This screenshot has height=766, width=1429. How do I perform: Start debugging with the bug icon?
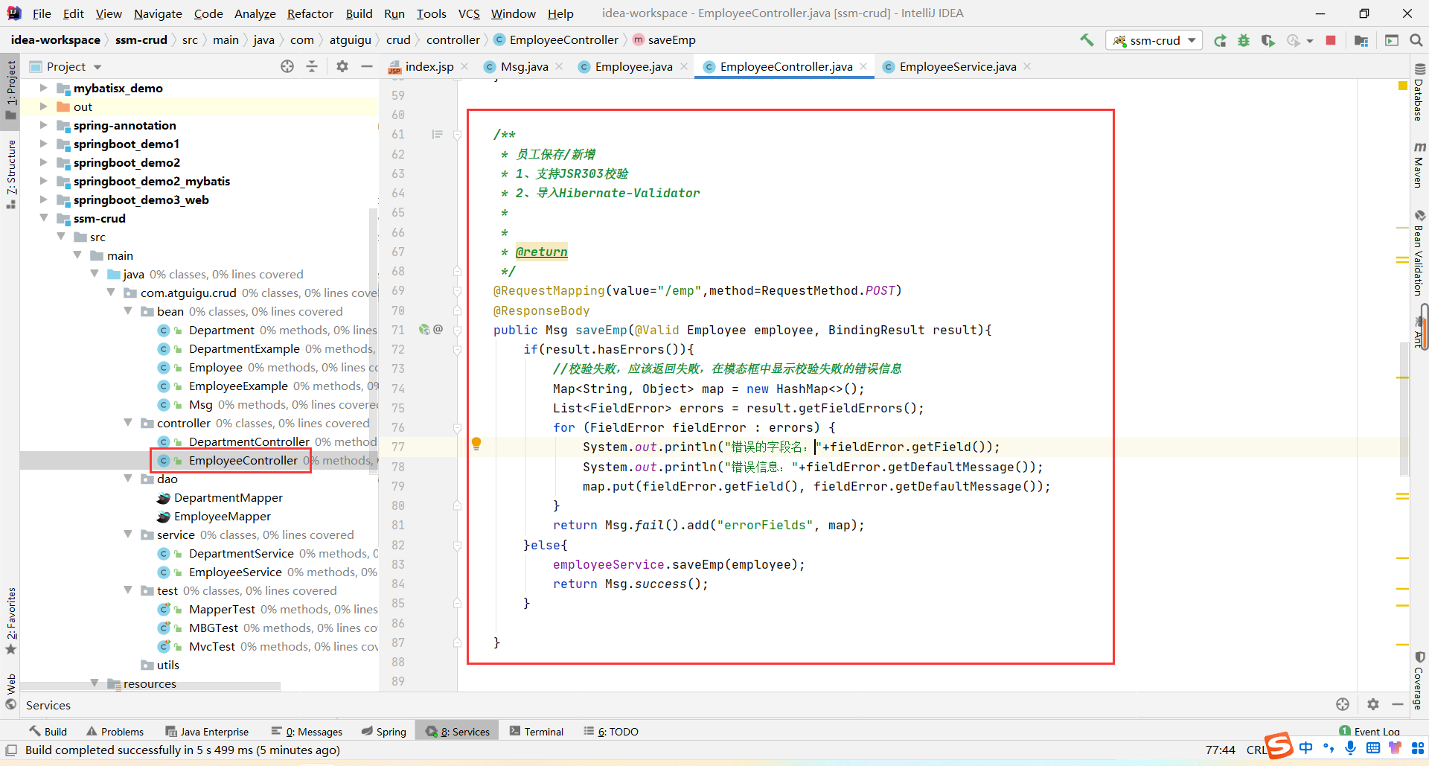click(1244, 40)
